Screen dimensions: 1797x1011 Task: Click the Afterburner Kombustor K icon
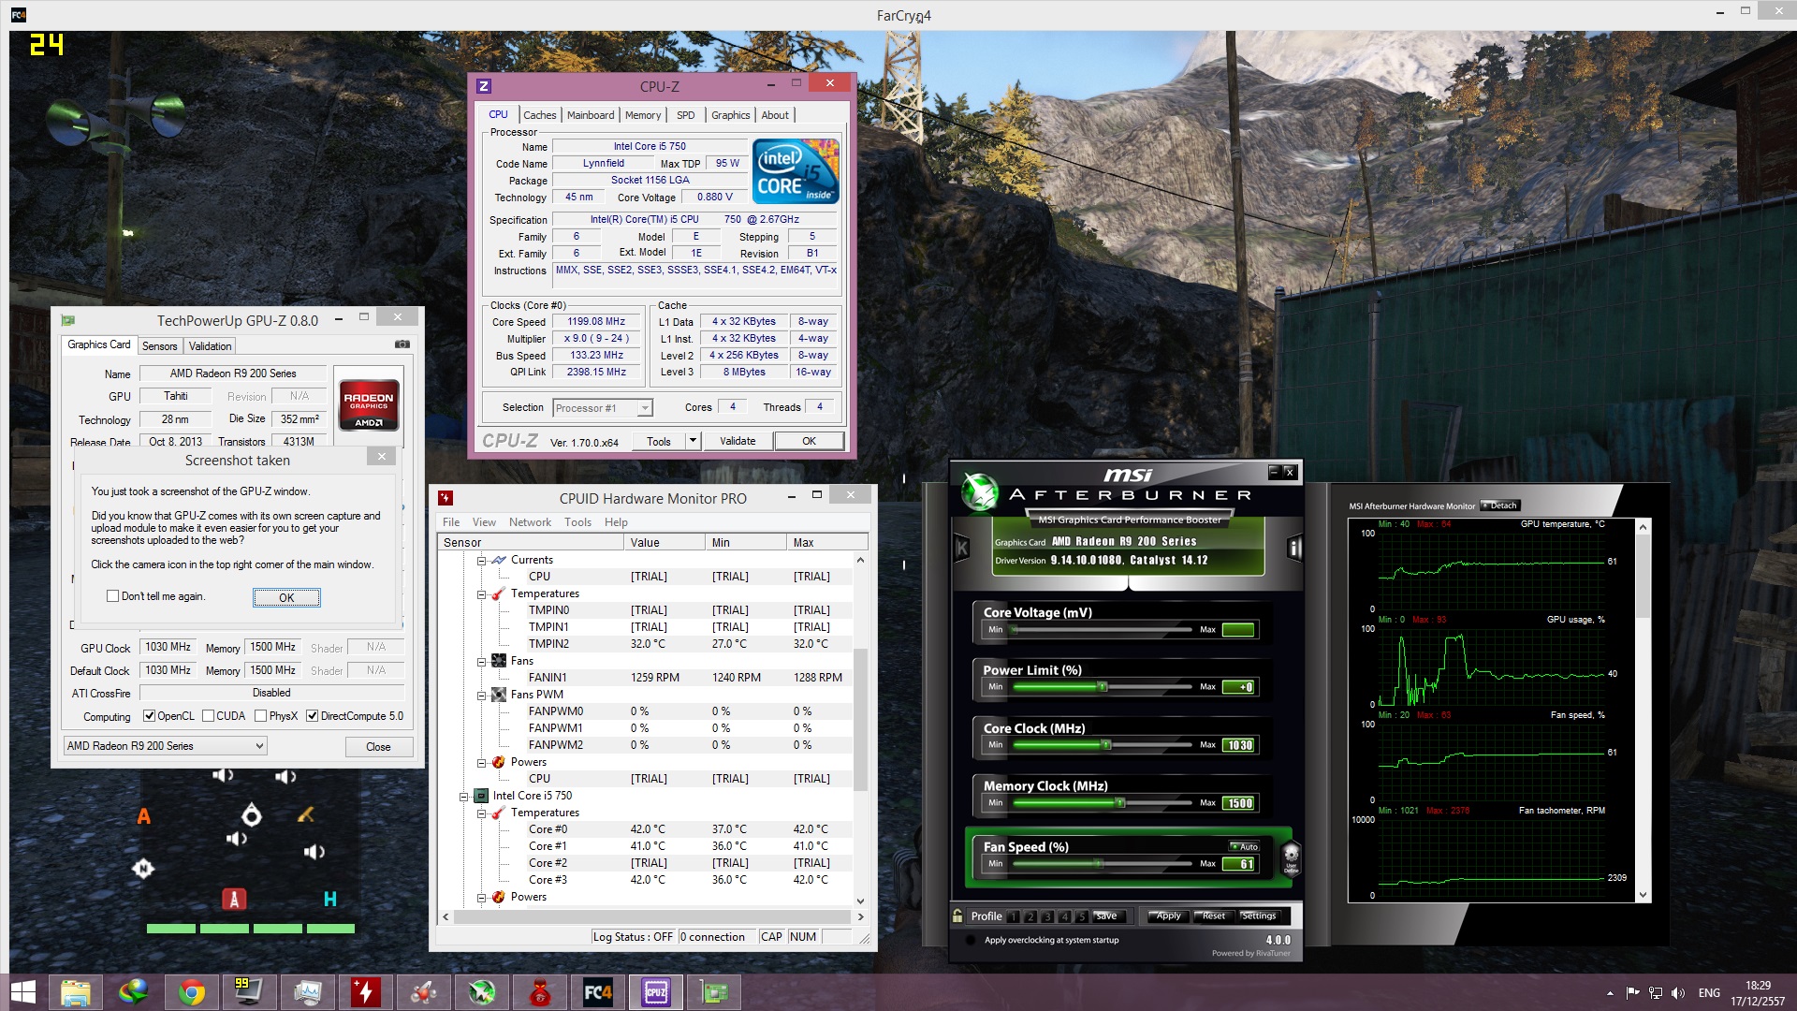[x=961, y=548]
